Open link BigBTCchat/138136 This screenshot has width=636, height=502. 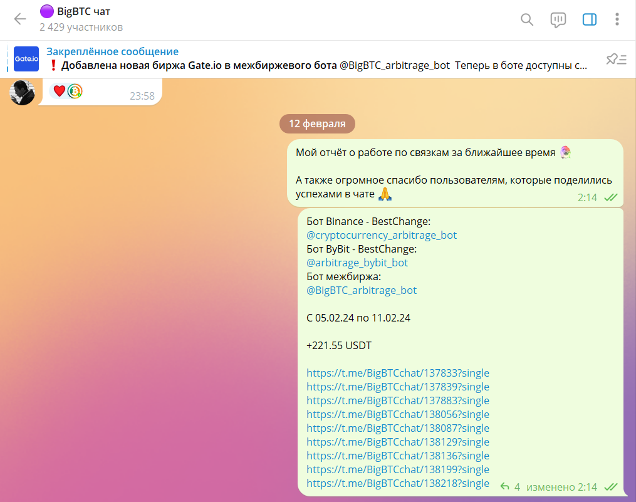[398, 456]
